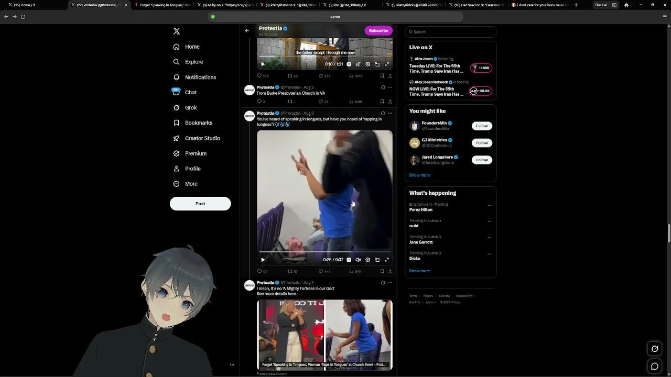Bookmark the post with 147K views
671x377 pixels.
pyautogui.click(x=382, y=76)
